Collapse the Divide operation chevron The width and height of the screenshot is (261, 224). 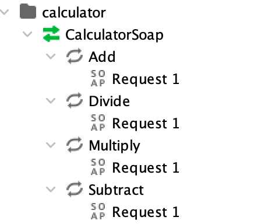point(51,101)
